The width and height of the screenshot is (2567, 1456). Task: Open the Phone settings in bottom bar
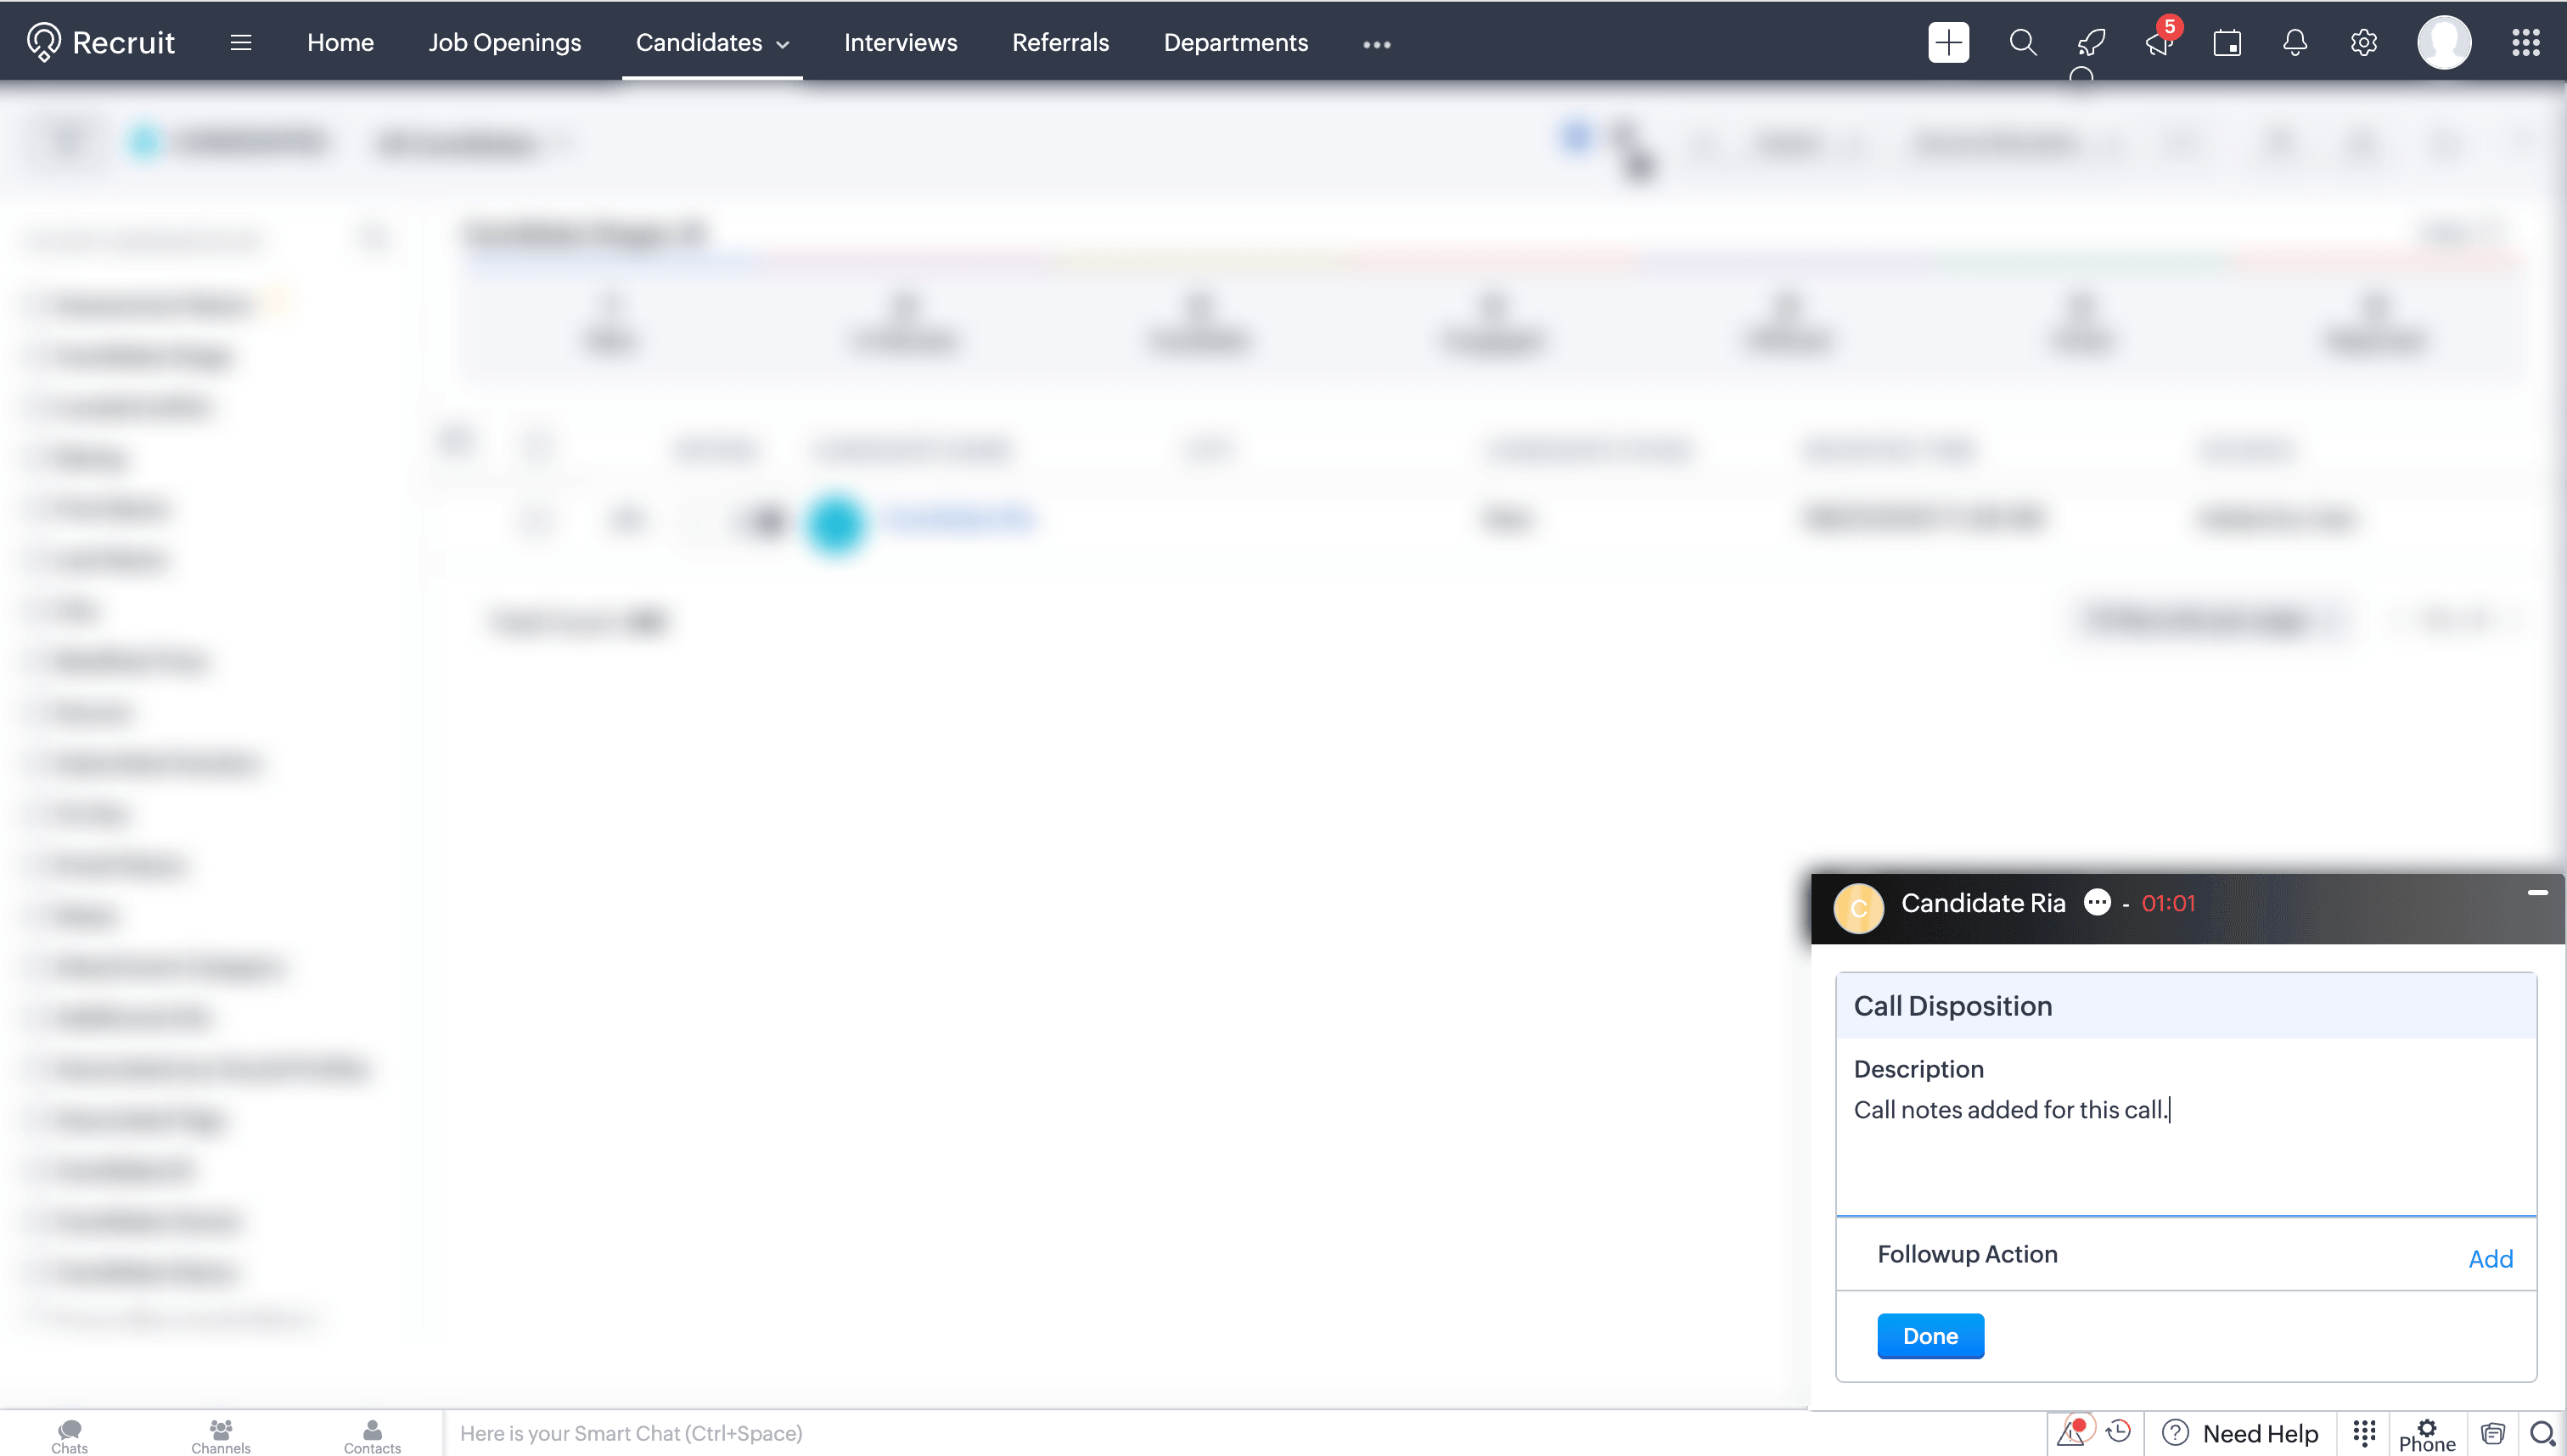[2426, 1434]
